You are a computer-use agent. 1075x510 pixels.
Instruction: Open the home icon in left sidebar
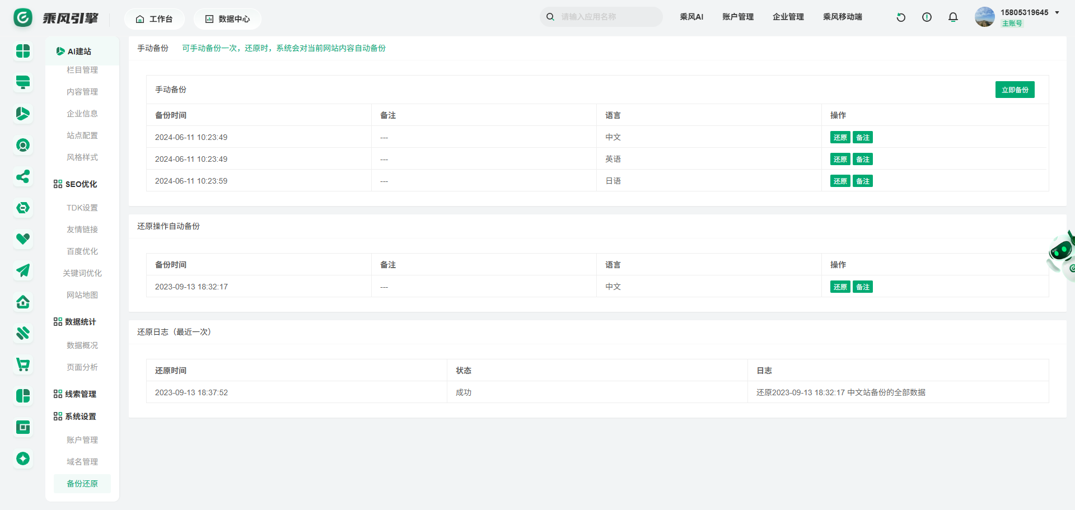pyautogui.click(x=23, y=302)
